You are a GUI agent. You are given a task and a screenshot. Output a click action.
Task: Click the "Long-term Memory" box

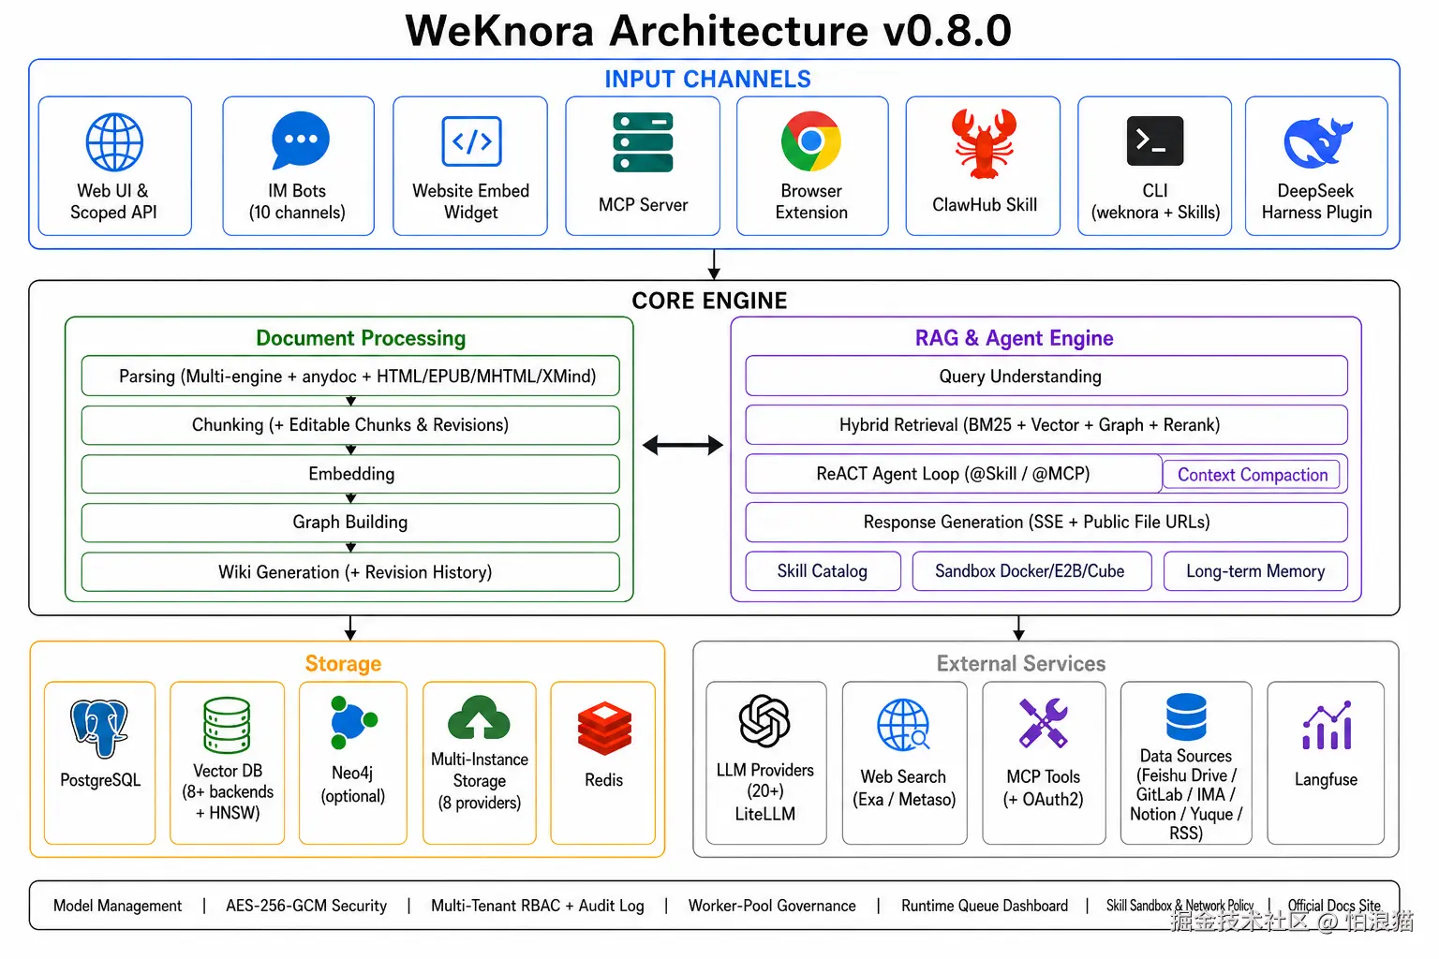[1255, 571]
